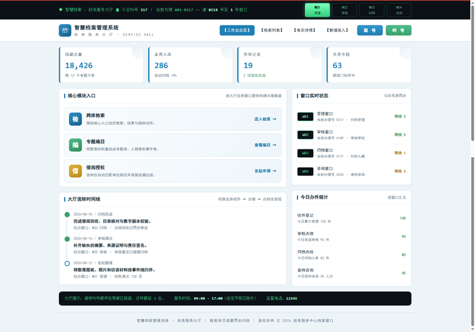Click the filled timeline dot for 2026-08-18 归档完成
The height and width of the screenshot is (332, 475).
pyautogui.click(x=67, y=215)
